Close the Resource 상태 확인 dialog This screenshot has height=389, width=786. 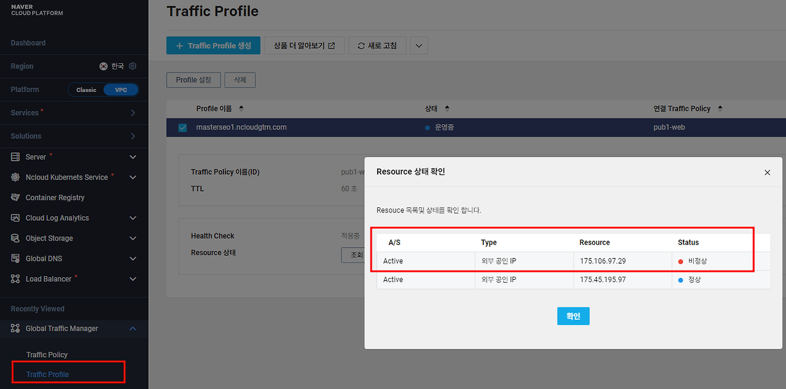click(767, 172)
